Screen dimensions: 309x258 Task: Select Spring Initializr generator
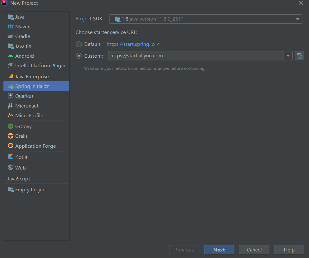pos(36,86)
